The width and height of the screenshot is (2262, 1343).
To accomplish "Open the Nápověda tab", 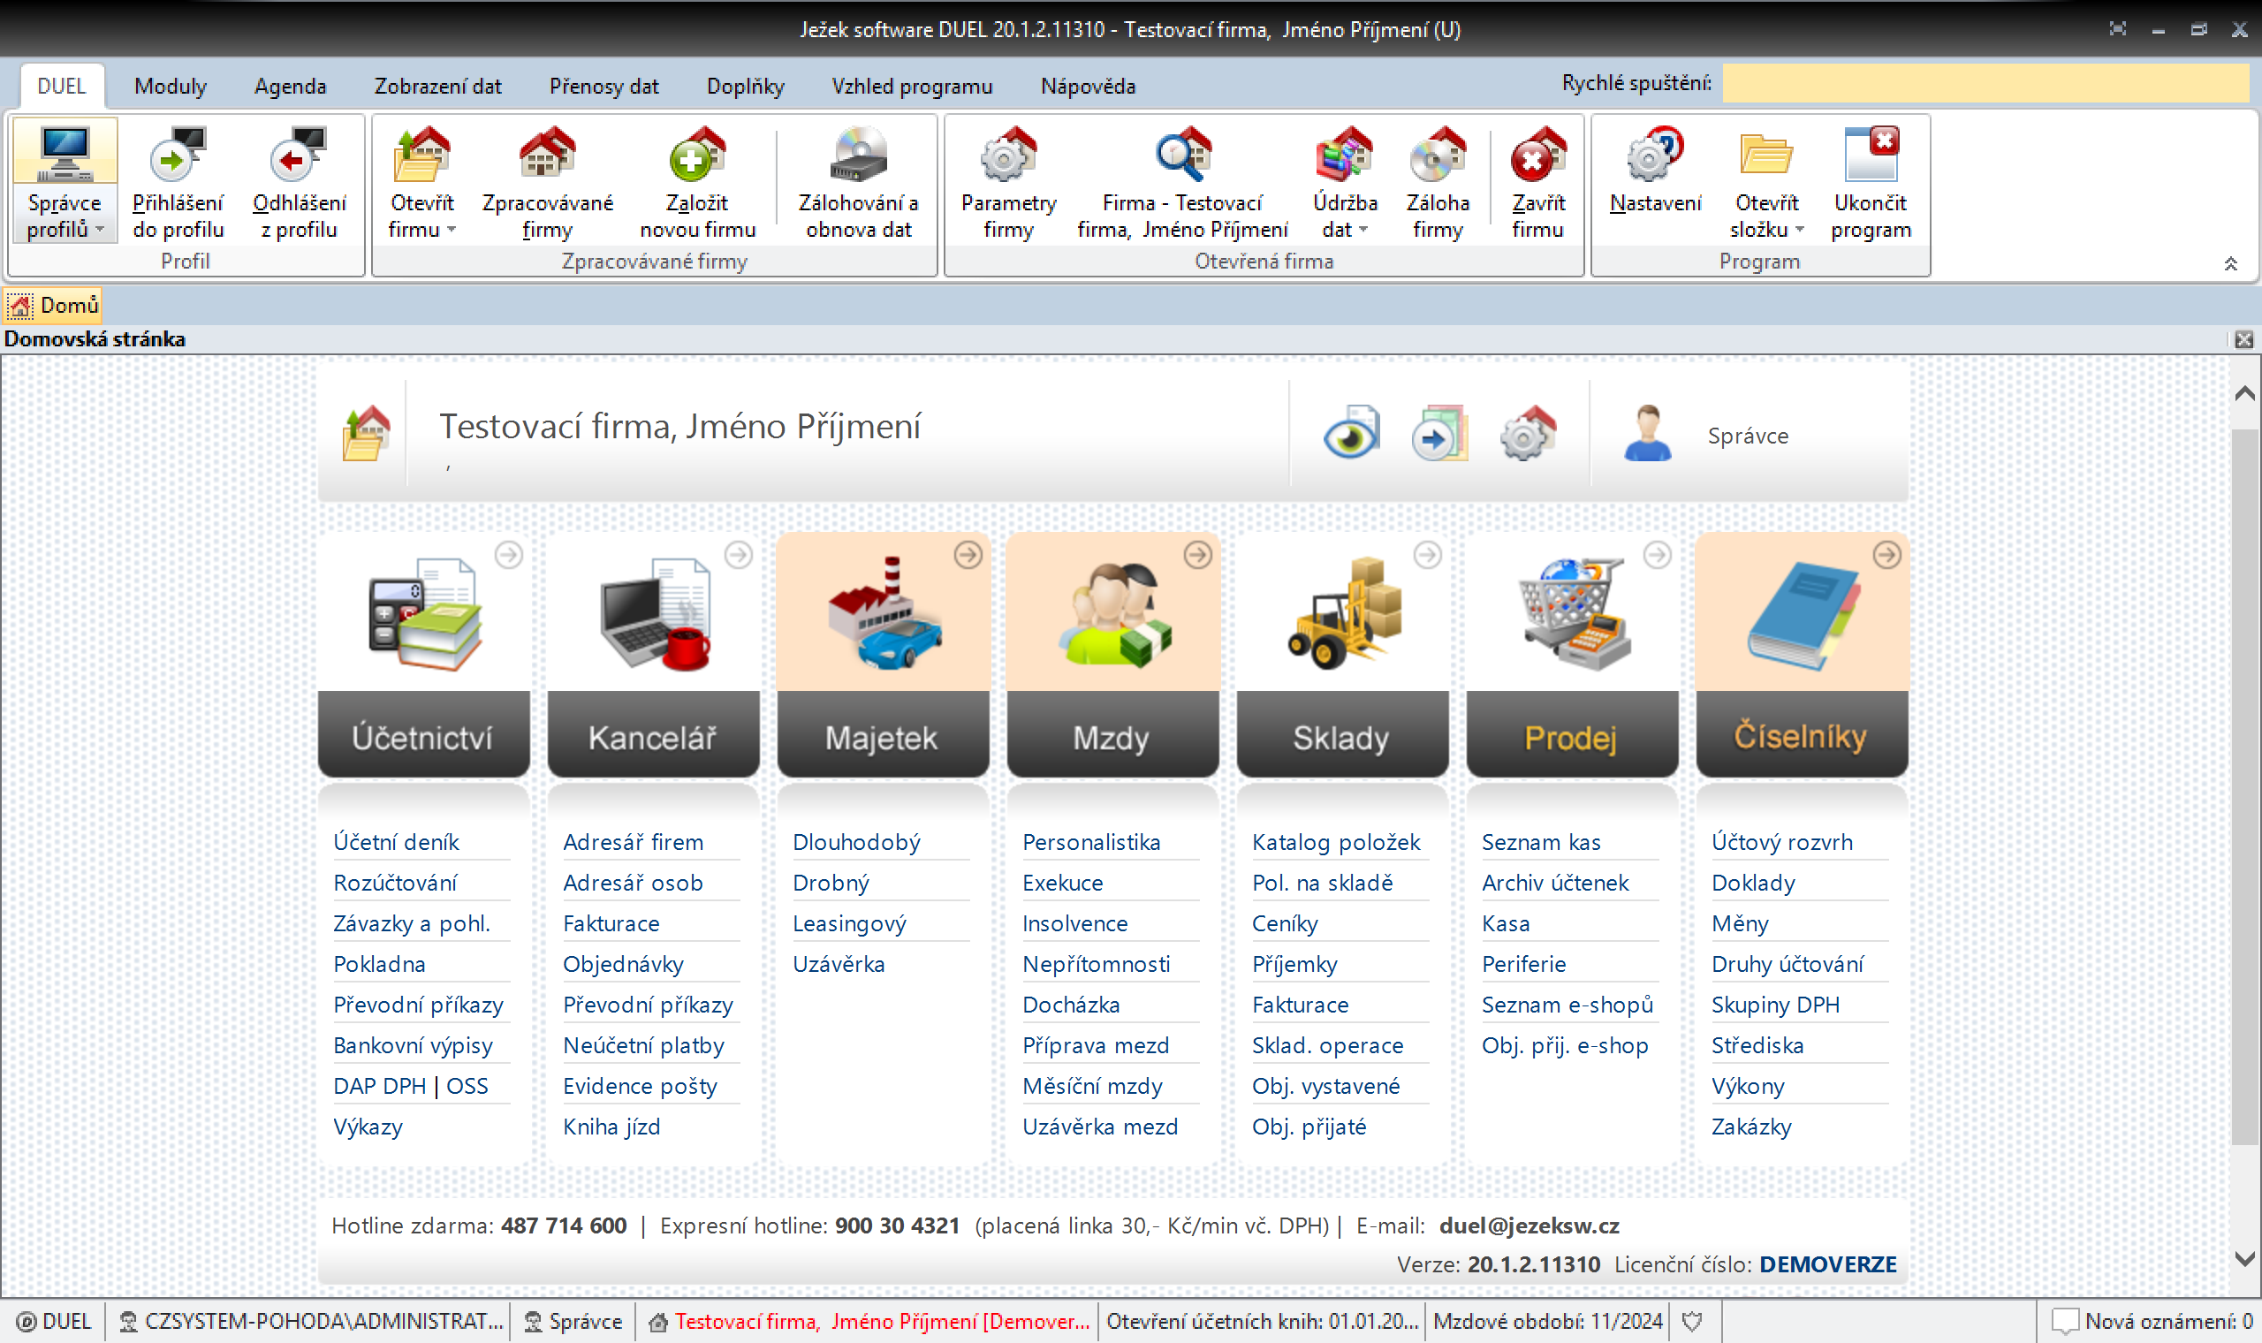I will pos(1088,86).
